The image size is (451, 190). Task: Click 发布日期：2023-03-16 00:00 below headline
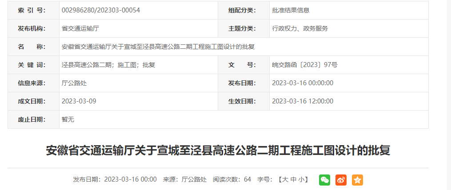pos(115,180)
